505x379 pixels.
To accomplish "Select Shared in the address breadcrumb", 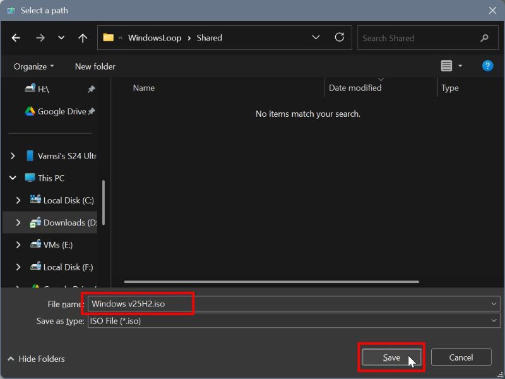I will point(210,38).
